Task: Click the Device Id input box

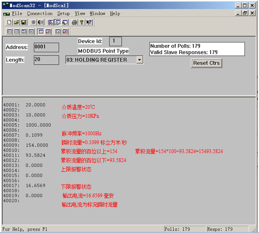Action: [x=115, y=41]
